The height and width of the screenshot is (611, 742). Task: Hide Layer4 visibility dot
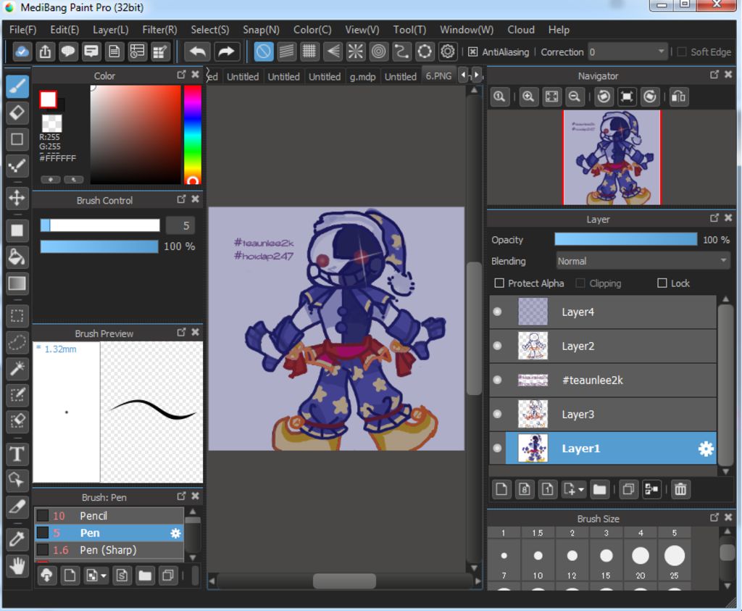[497, 312]
